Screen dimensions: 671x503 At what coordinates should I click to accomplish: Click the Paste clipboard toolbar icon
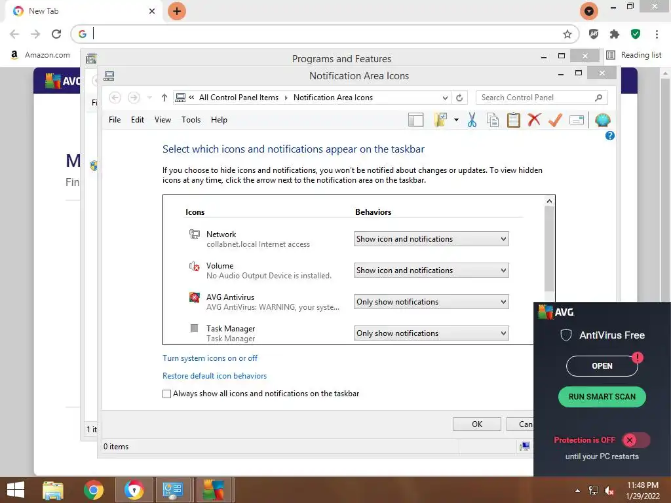[x=514, y=121]
